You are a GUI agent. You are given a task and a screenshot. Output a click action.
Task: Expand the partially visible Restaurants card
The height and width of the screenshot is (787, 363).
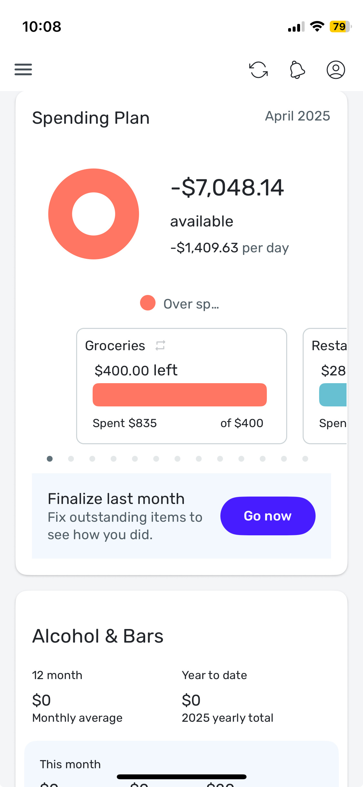325,386
